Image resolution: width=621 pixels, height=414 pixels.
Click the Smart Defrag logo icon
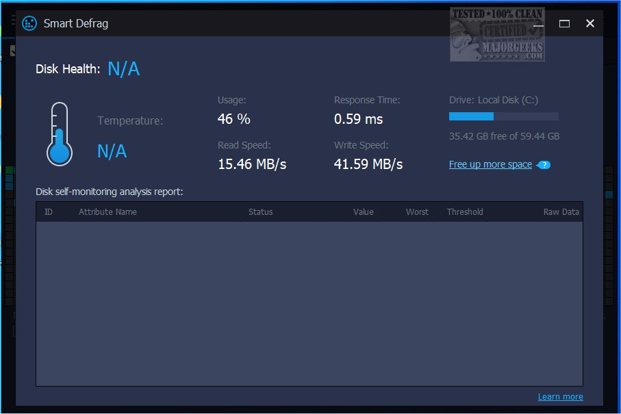[29, 23]
